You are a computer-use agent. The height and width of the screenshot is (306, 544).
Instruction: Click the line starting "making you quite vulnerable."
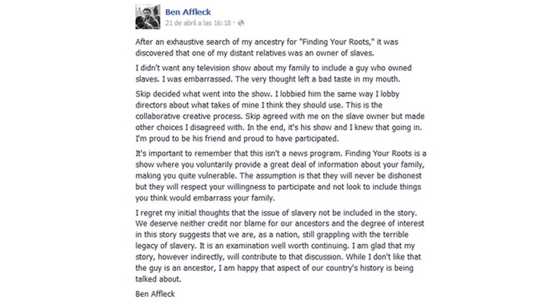coord(279,176)
